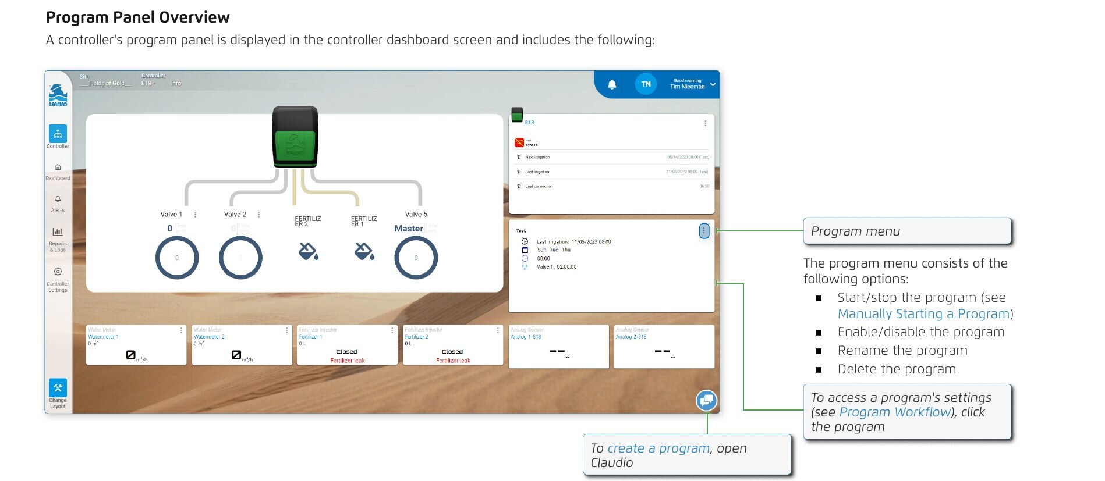Image resolution: width=1105 pixels, height=481 pixels.
Task: Click the Bermad logo
Action: click(58, 95)
